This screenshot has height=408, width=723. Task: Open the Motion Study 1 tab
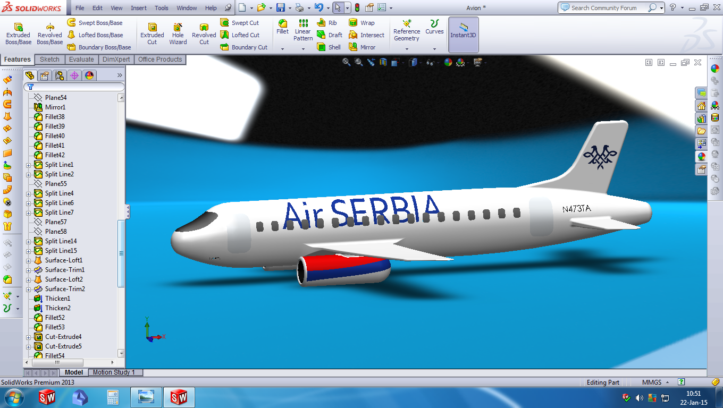[114, 372]
